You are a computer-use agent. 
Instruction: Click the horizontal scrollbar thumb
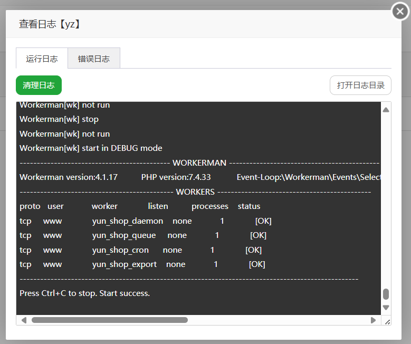(x=109, y=320)
